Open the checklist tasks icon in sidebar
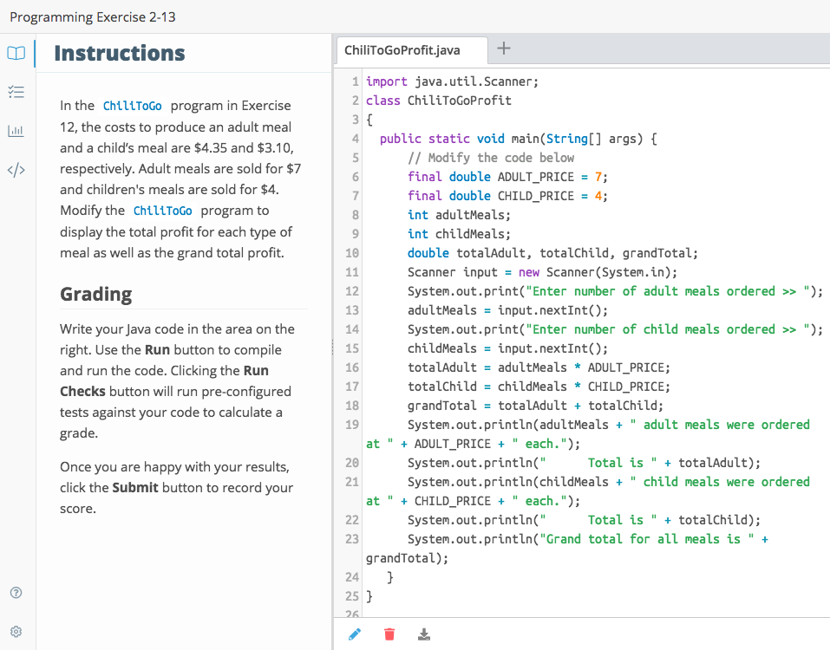The width and height of the screenshot is (830, 650). [x=16, y=92]
